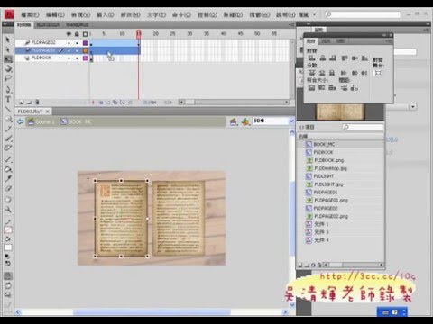The image size is (433, 324).
Task: Click the Align top edge icon
Action: [345, 58]
